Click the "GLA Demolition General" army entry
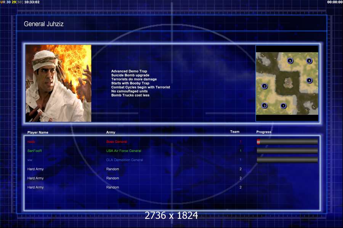This screenshot has height=228, width=343. [125, 160]
